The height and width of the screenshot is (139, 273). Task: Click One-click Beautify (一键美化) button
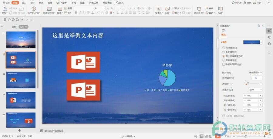(128, 136)
